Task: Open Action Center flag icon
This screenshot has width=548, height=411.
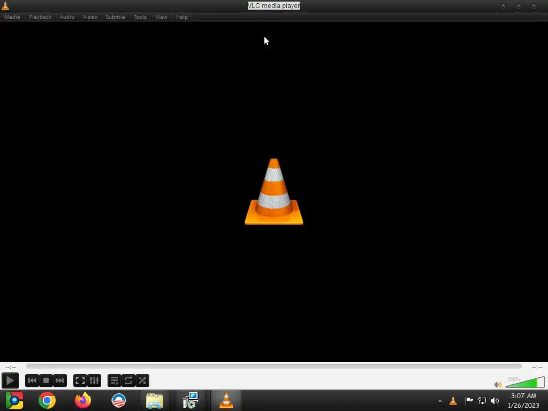Action: click(x=469, y=400)
